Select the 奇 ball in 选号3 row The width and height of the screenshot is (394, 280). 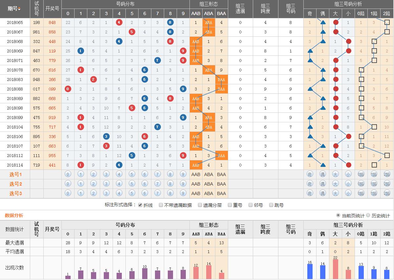click(310, 193)
